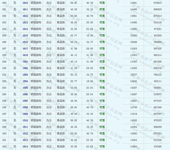Open room number 1610 link
Screen dimensions: 170x150
(x=25, y=3)
